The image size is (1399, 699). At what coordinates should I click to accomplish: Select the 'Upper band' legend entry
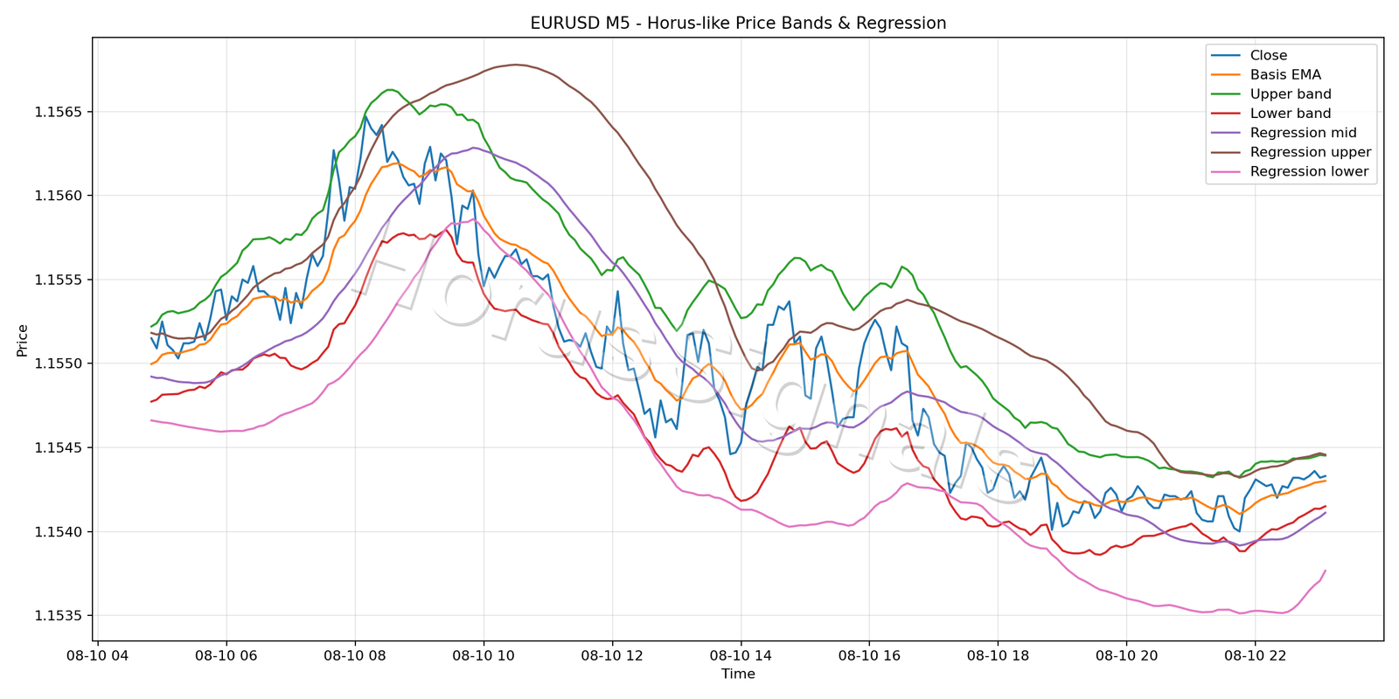(x=1291, y=94)
